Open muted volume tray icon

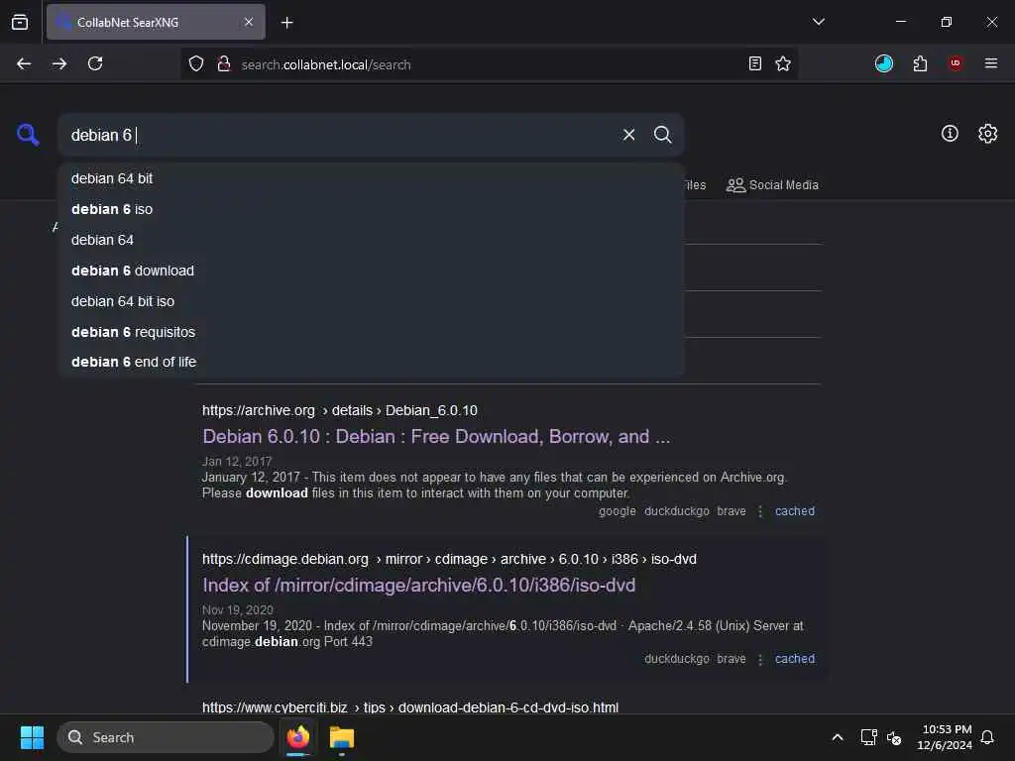(894, 737)
